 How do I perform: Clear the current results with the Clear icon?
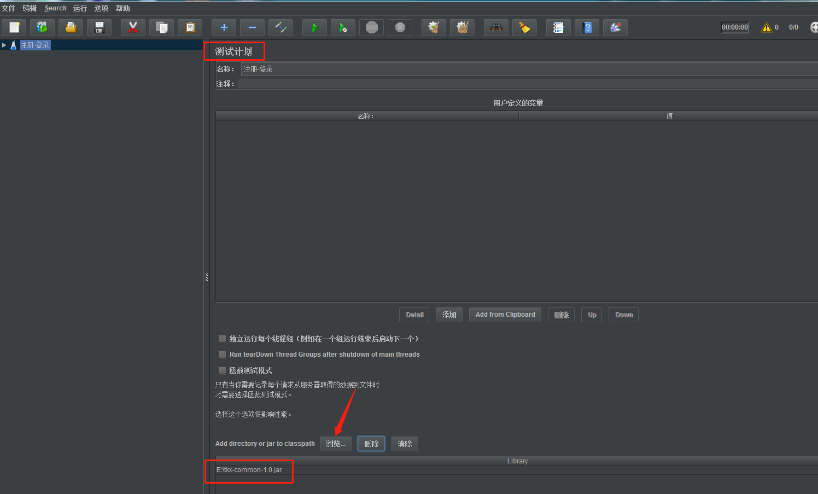[434, 27]
